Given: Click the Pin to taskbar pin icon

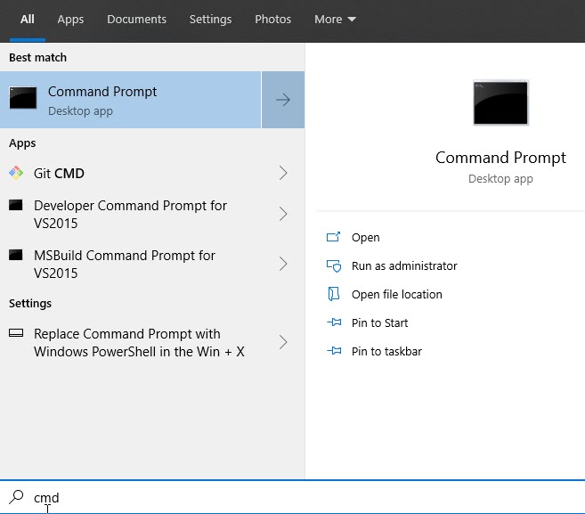Looking at the screenshot, I should [x=334, y=351].
